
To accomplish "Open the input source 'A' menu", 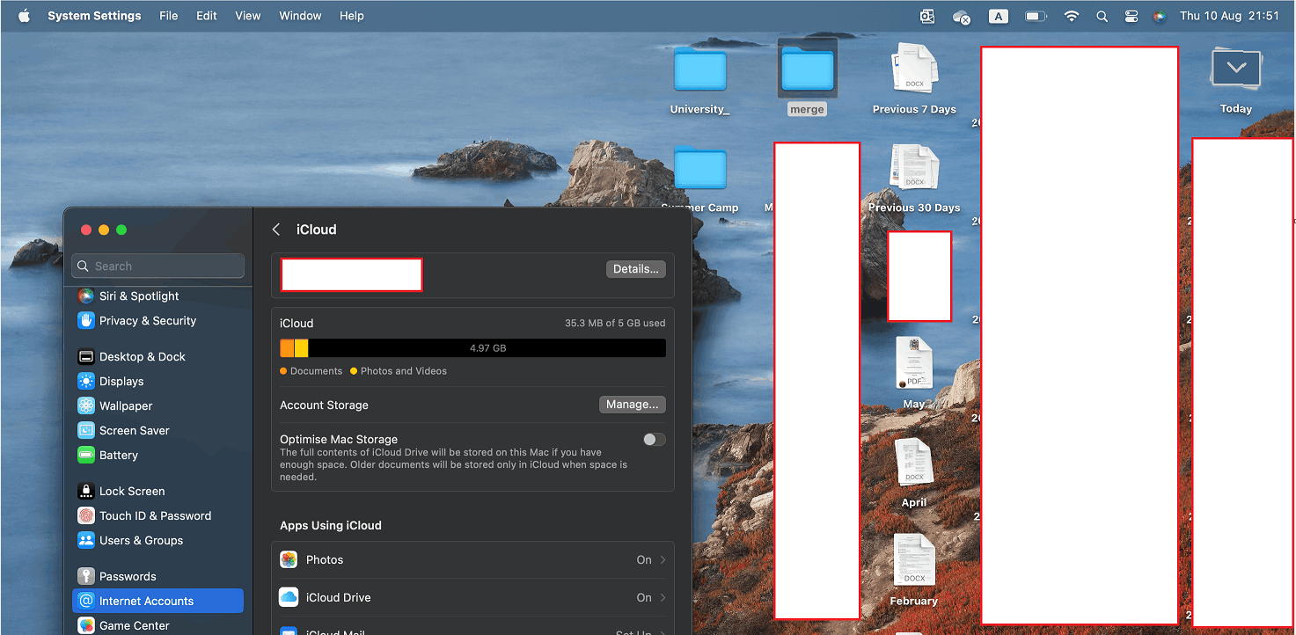I will click(999, 16).
